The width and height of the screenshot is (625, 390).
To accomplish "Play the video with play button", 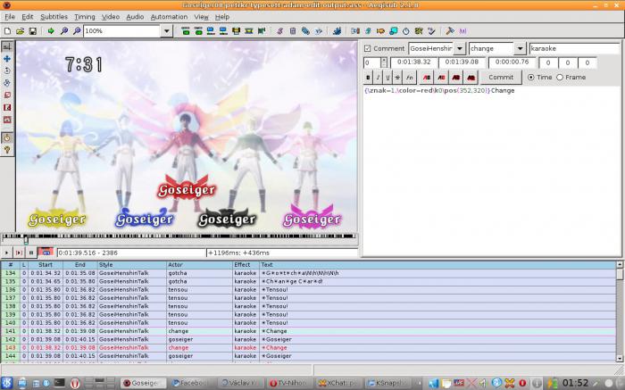I will (6, 253).
